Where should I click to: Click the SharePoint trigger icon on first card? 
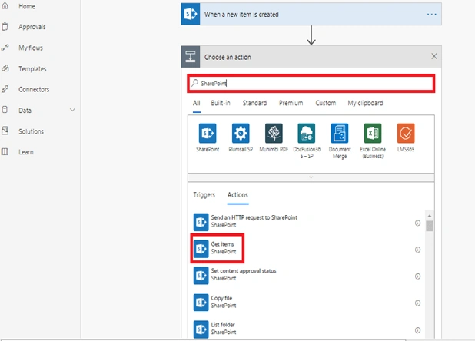pos(191,14)
